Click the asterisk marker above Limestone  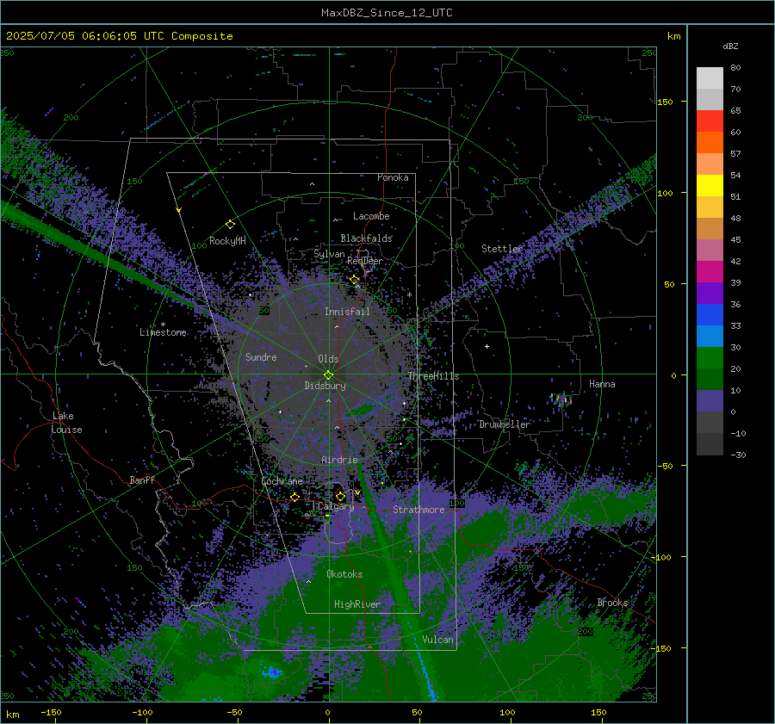[163, 325]
